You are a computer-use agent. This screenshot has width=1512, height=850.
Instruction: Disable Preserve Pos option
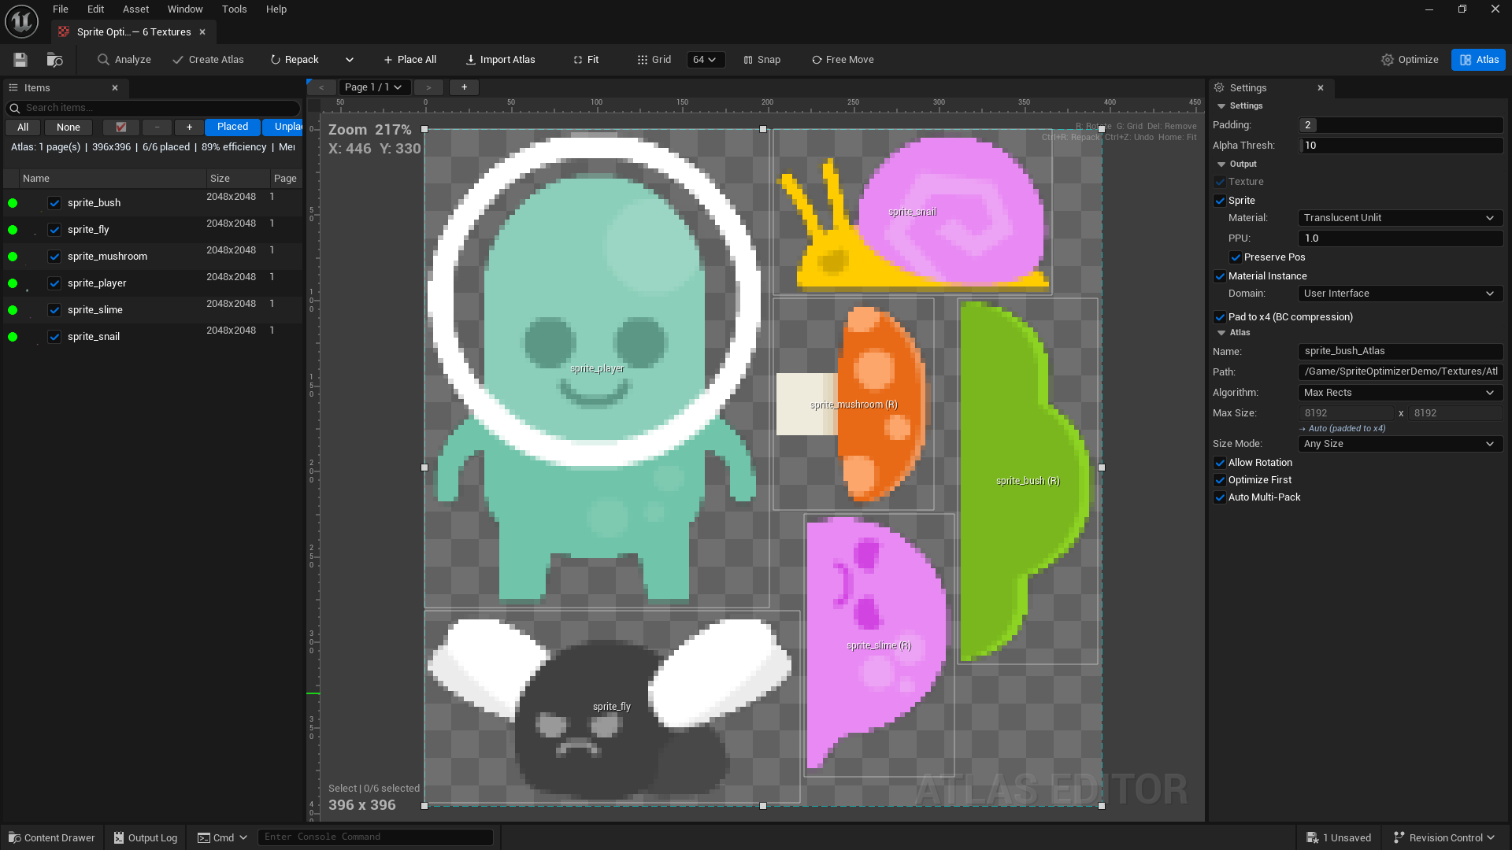[1236, 257]
